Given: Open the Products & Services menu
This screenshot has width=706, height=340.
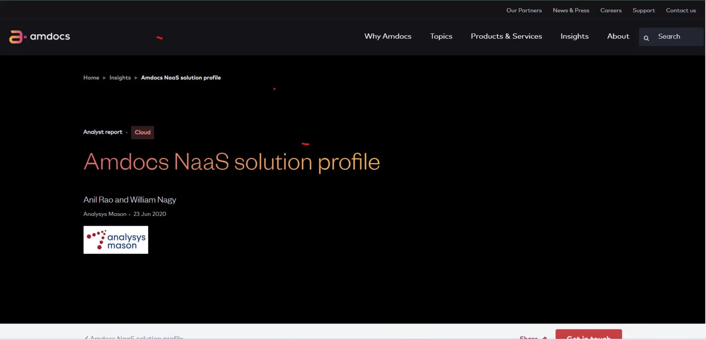Looking at the screenshot, I should 506,36.
